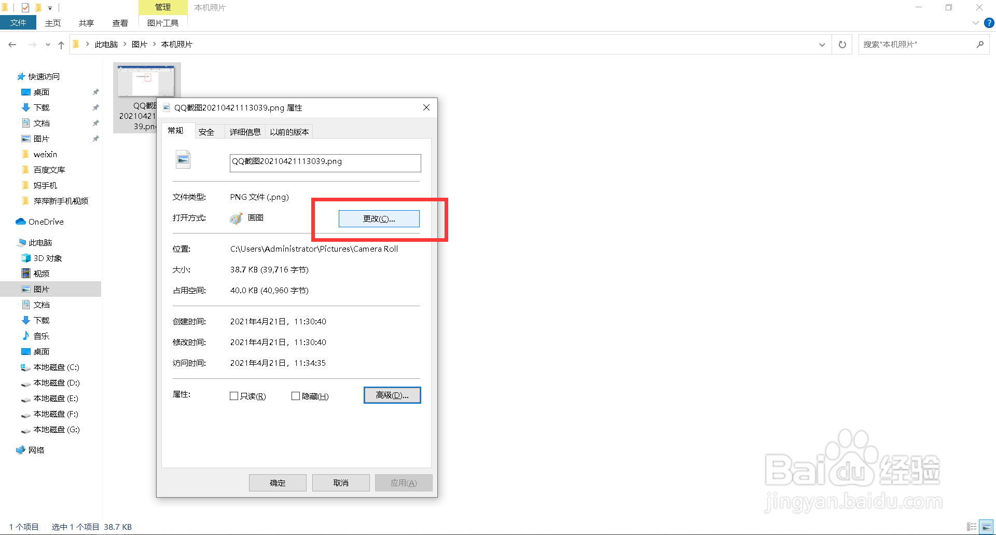Open the 萍萍新手机视频 folder
Screen dimensions: 996x535
pos(61,201)
